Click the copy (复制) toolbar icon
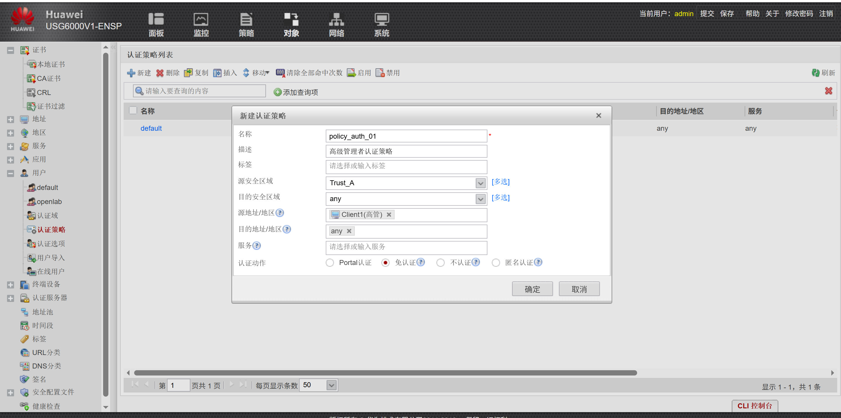The width and height of the screenshot is (841, 418). click(188, 73)
